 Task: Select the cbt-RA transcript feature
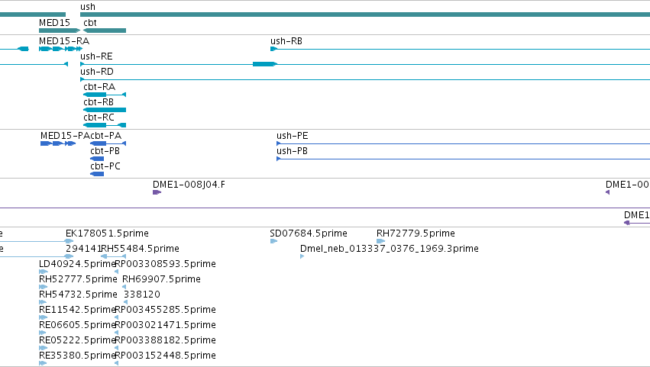(x=105, y=95)
